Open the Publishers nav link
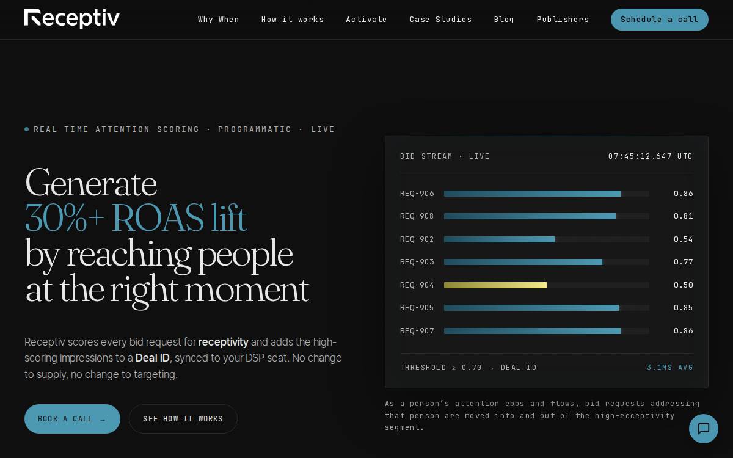This screenshot has height=458, width=733. [x=563, y=20]
